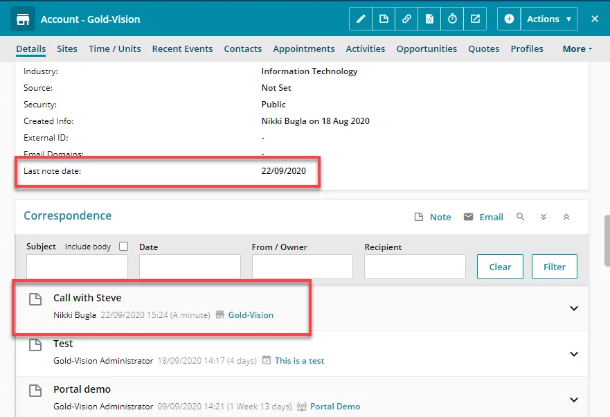Screen dimensions: 610x417
Task: Open the Time / Units tab
Action: pyautogui.click(x=115, y=48)
